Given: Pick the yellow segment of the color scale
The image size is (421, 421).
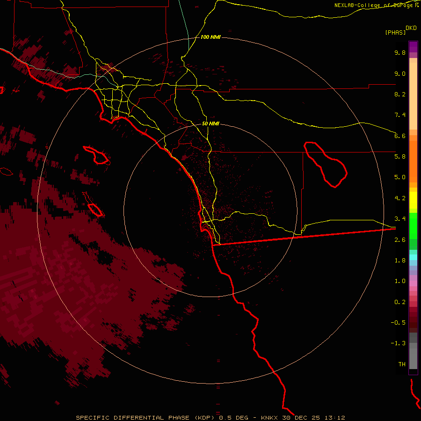Looking at the screenshot, I should (x=413, y=200).
